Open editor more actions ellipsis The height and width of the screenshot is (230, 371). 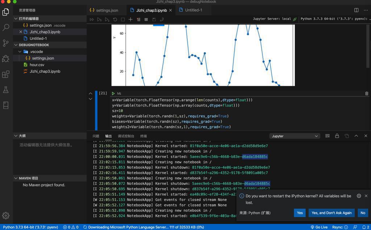pos(366,10)
